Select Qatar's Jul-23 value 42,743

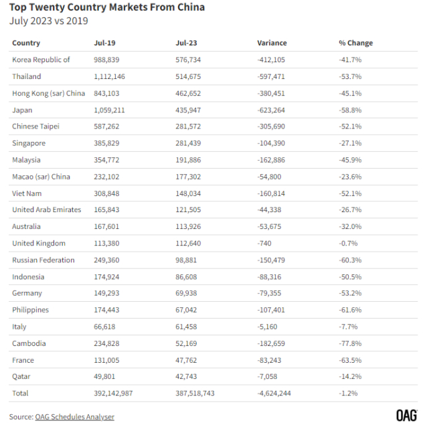pyautogui.click(x=188, y=377)
